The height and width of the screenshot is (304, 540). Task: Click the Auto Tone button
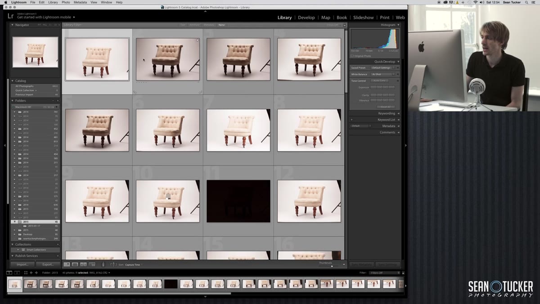pos(380,80)
